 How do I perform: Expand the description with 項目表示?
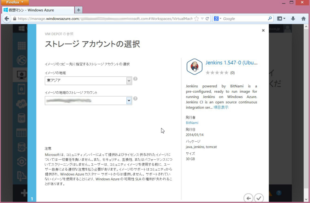click(221, 107)
